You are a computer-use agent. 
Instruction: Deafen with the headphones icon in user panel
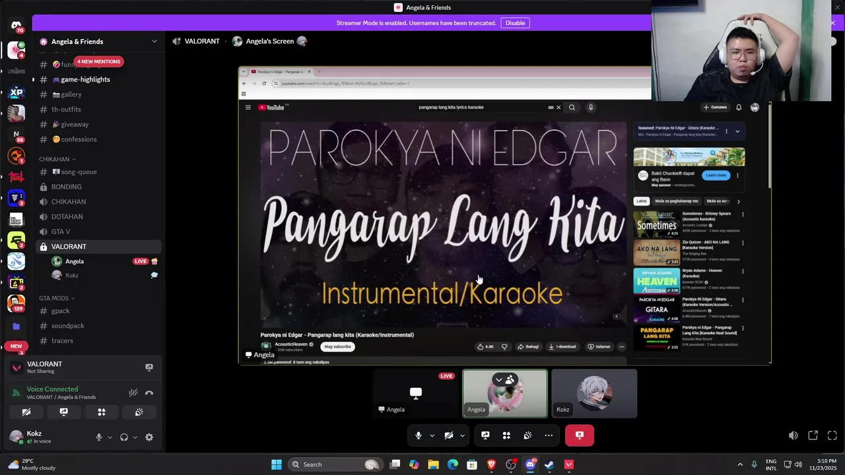[x=124, y=437]
